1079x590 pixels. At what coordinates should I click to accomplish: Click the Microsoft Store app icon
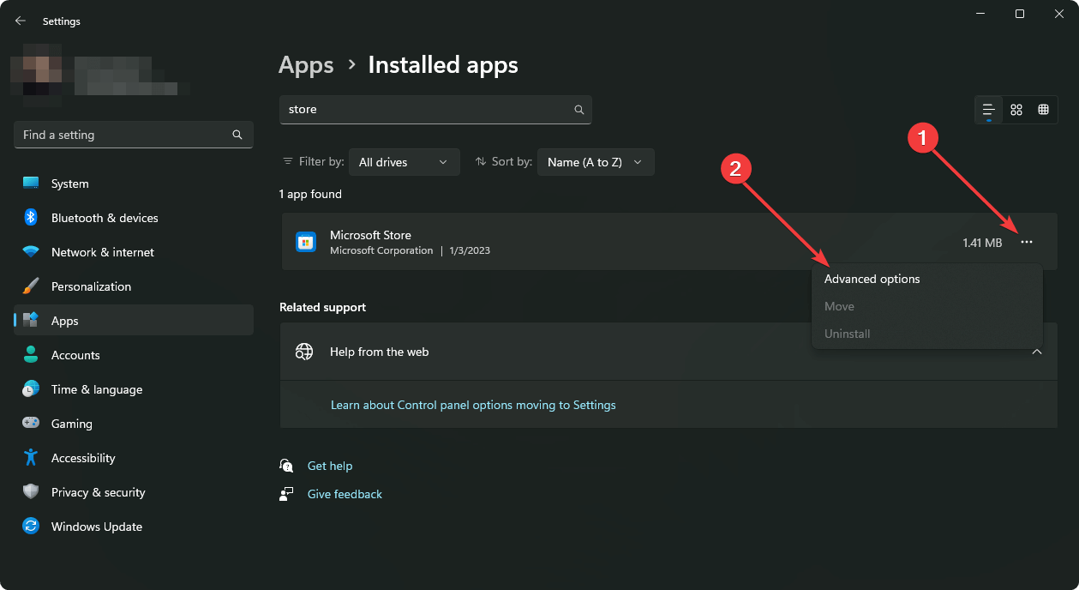(305, 241)
